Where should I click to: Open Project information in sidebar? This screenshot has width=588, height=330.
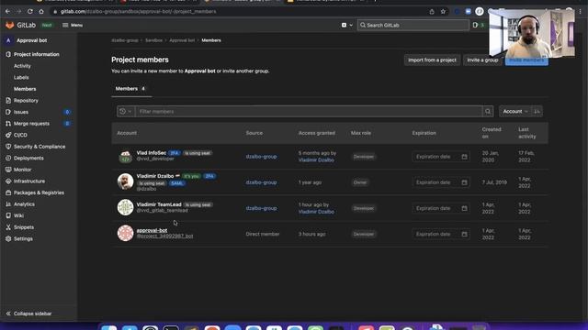click(37, 54)
